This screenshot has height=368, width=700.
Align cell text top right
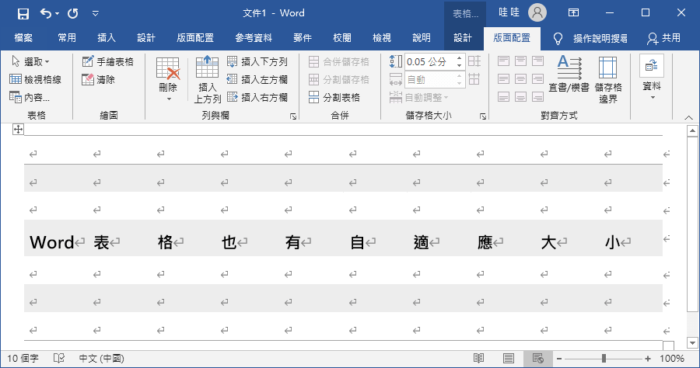click(x=537, y=61)
